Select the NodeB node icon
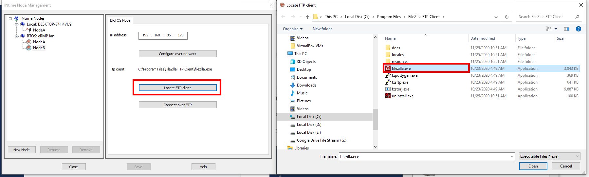 pos(29,48)
